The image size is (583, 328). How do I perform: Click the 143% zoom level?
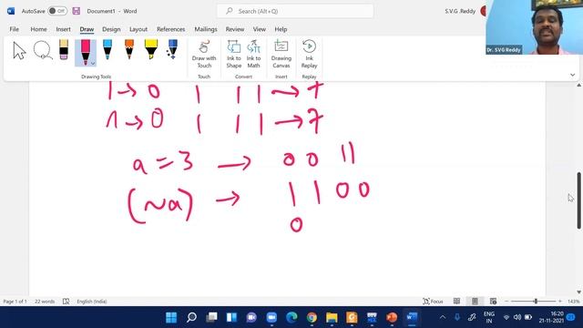pos(573,302)
